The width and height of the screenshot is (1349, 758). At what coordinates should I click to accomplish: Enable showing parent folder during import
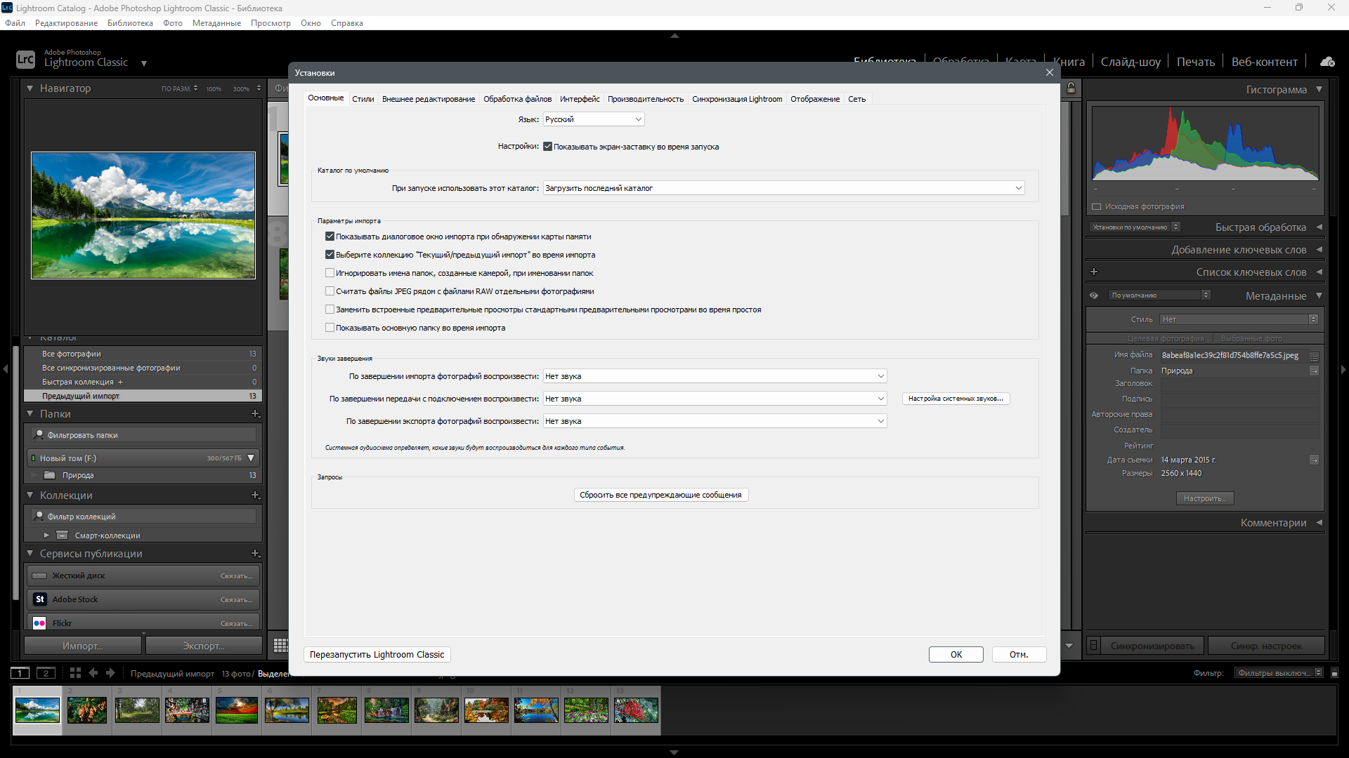(330, 328)
